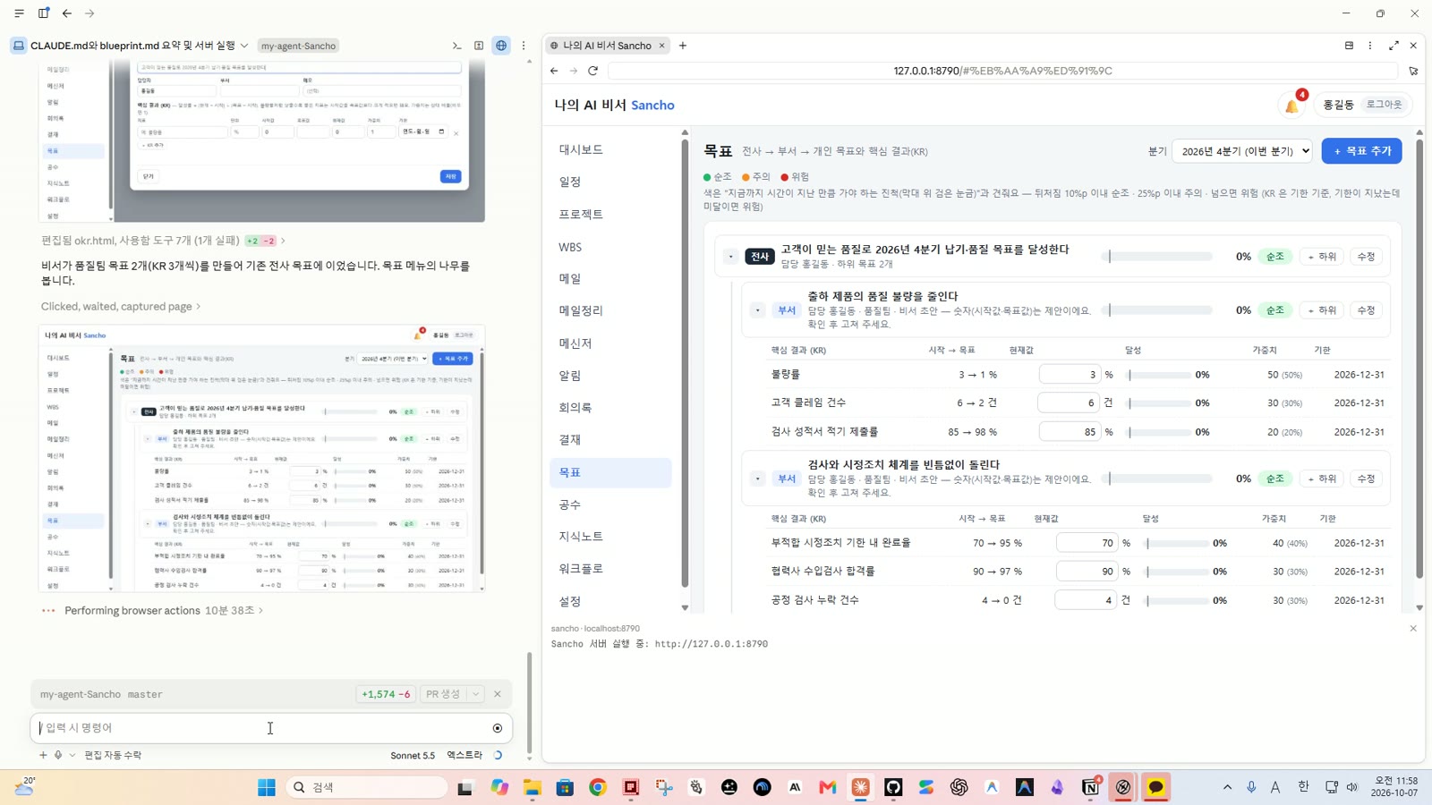Collapse 출하 제품의 품질 불량을 줄인다 goal

[x=758, y=310]
